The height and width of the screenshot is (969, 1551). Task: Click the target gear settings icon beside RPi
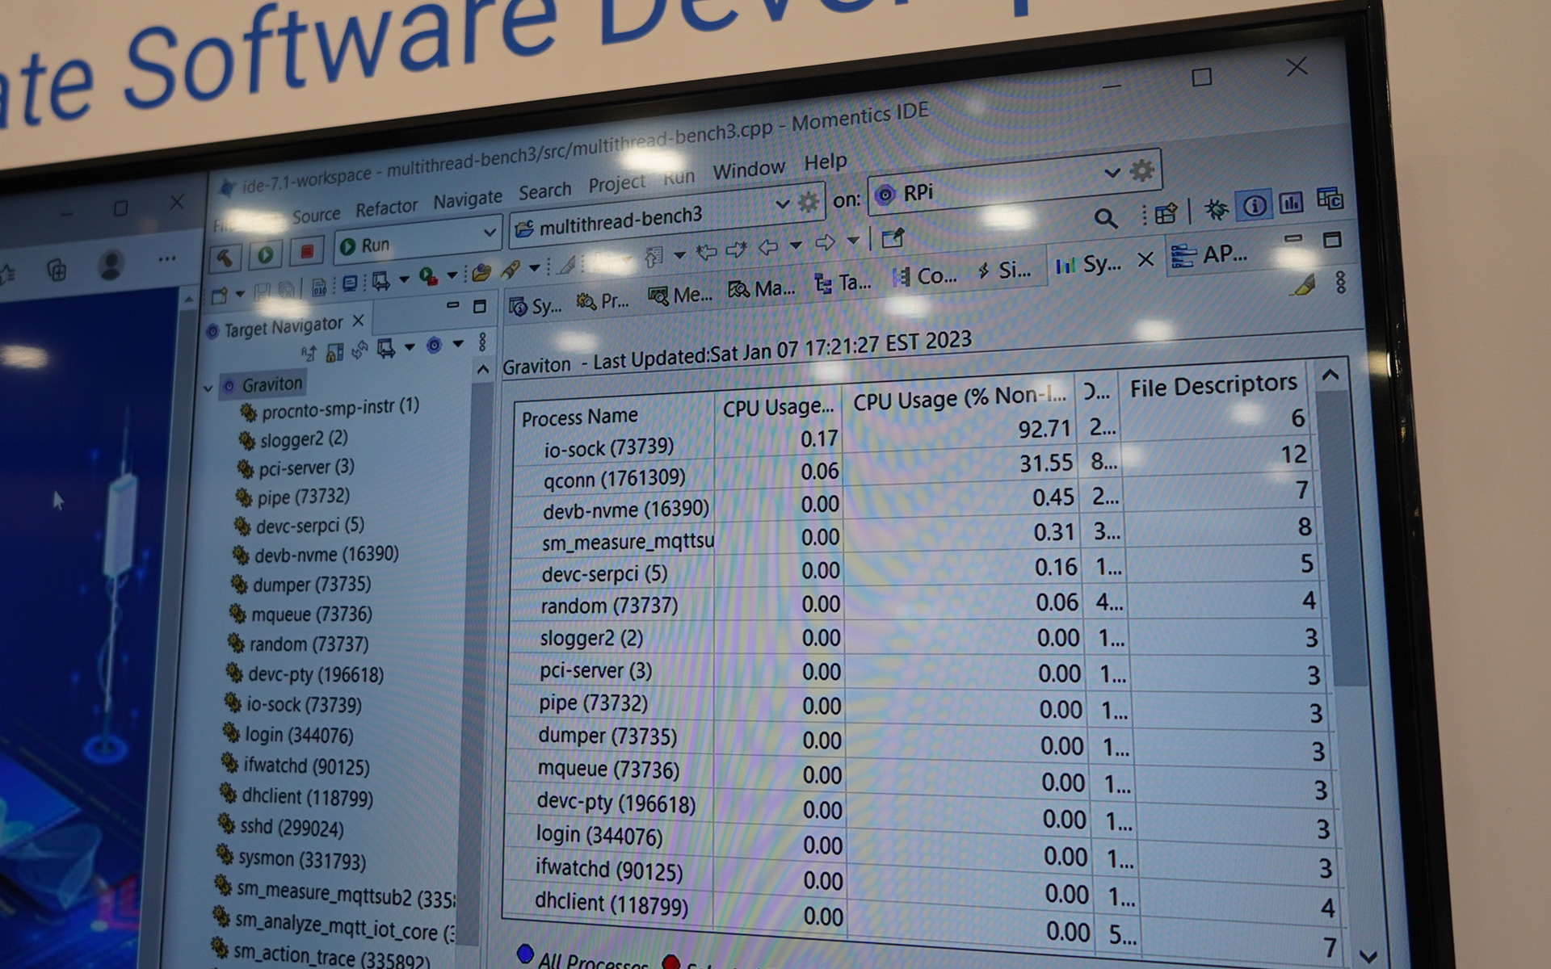coord(1141,170)
